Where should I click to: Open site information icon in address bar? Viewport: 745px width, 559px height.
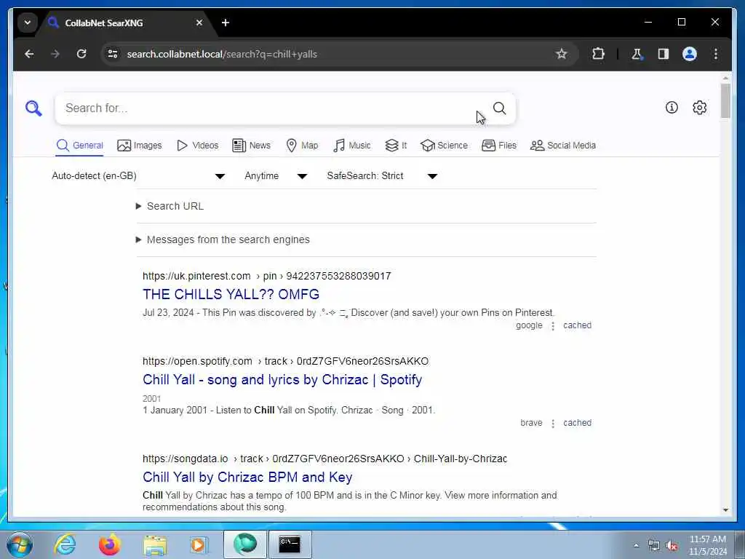coord(113,54)
